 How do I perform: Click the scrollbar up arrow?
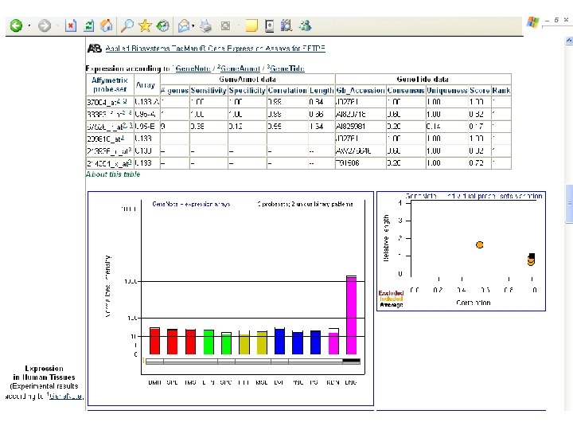click(569, 41)
